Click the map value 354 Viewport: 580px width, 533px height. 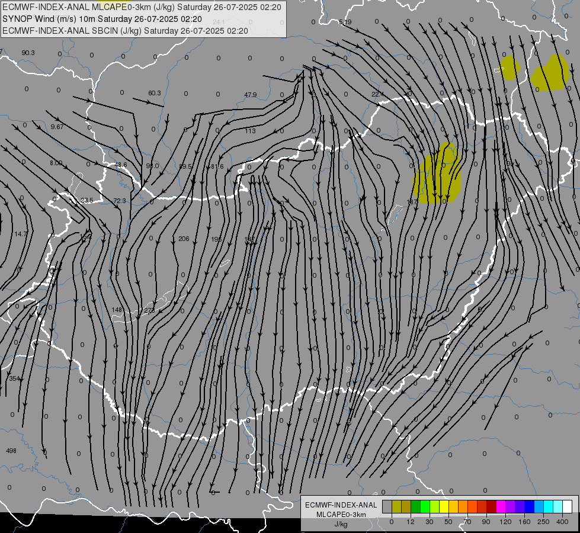14,379
